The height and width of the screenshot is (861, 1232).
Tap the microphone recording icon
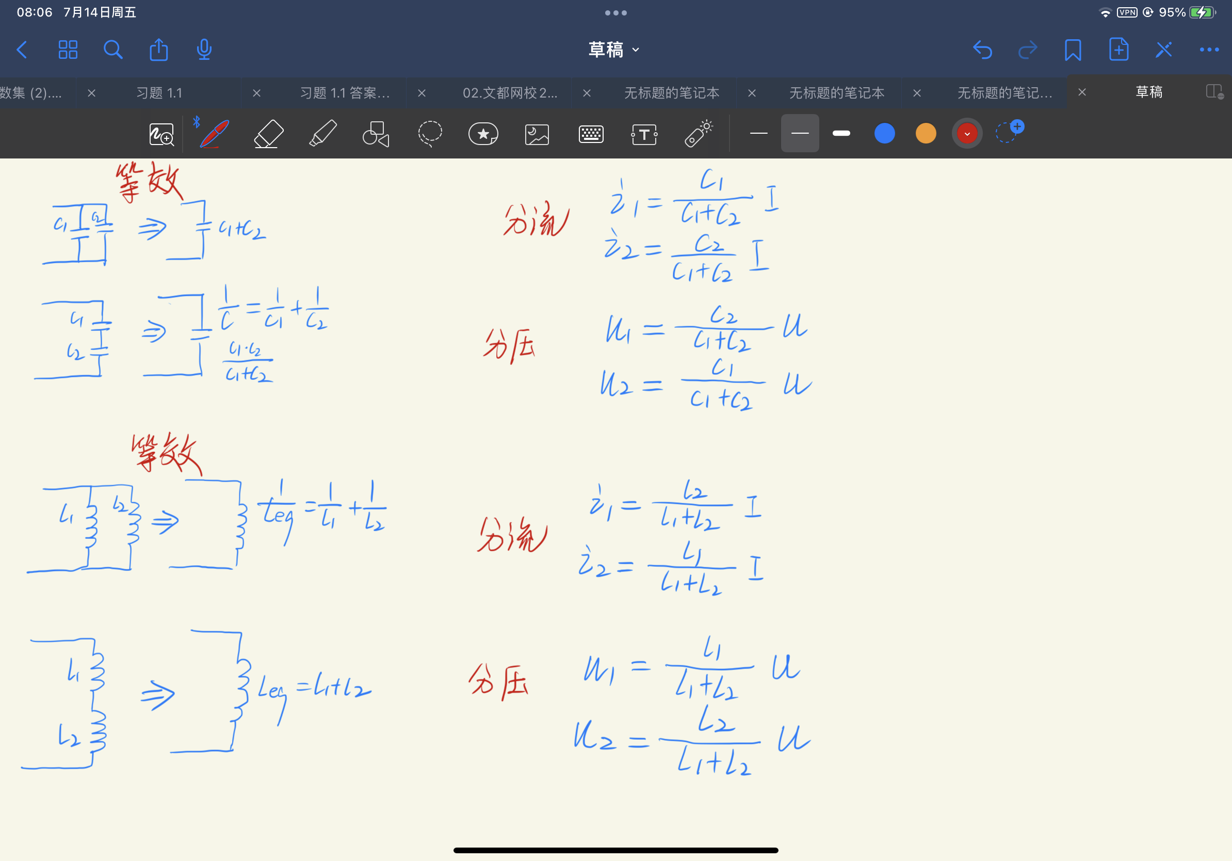(204, 50)
